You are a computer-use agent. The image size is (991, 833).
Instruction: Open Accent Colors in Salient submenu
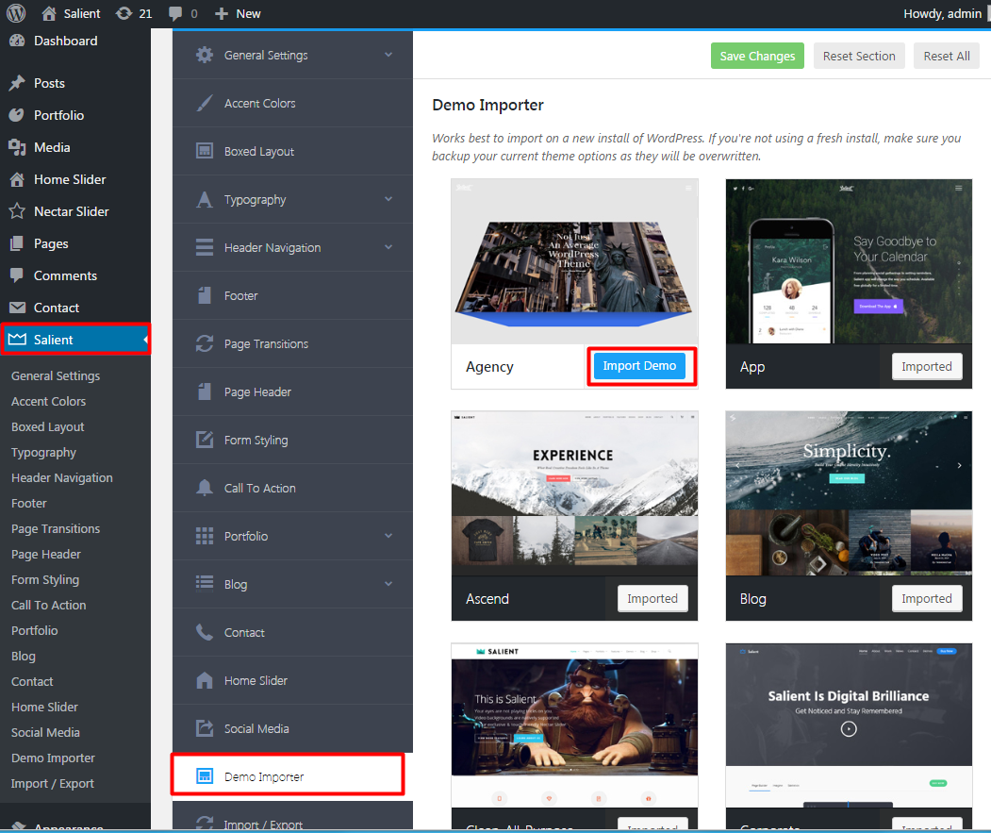point(49,401)
